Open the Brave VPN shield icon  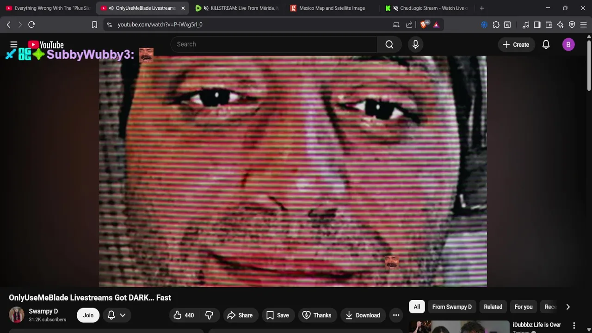pos(572,25)
